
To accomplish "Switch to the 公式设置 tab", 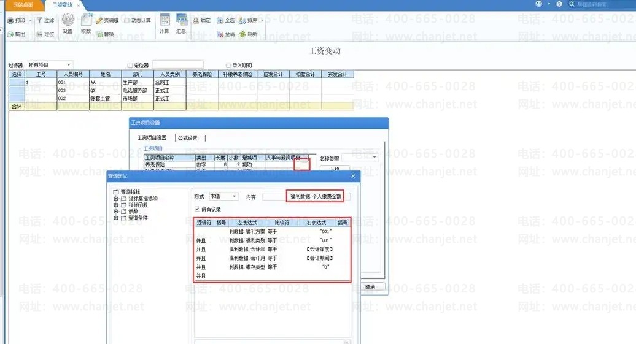I will tap(187, 138).
